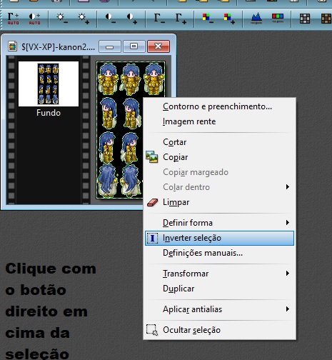332x360 pixels.
Task: Open the RGB color balance tool
Action: (278, 19)
